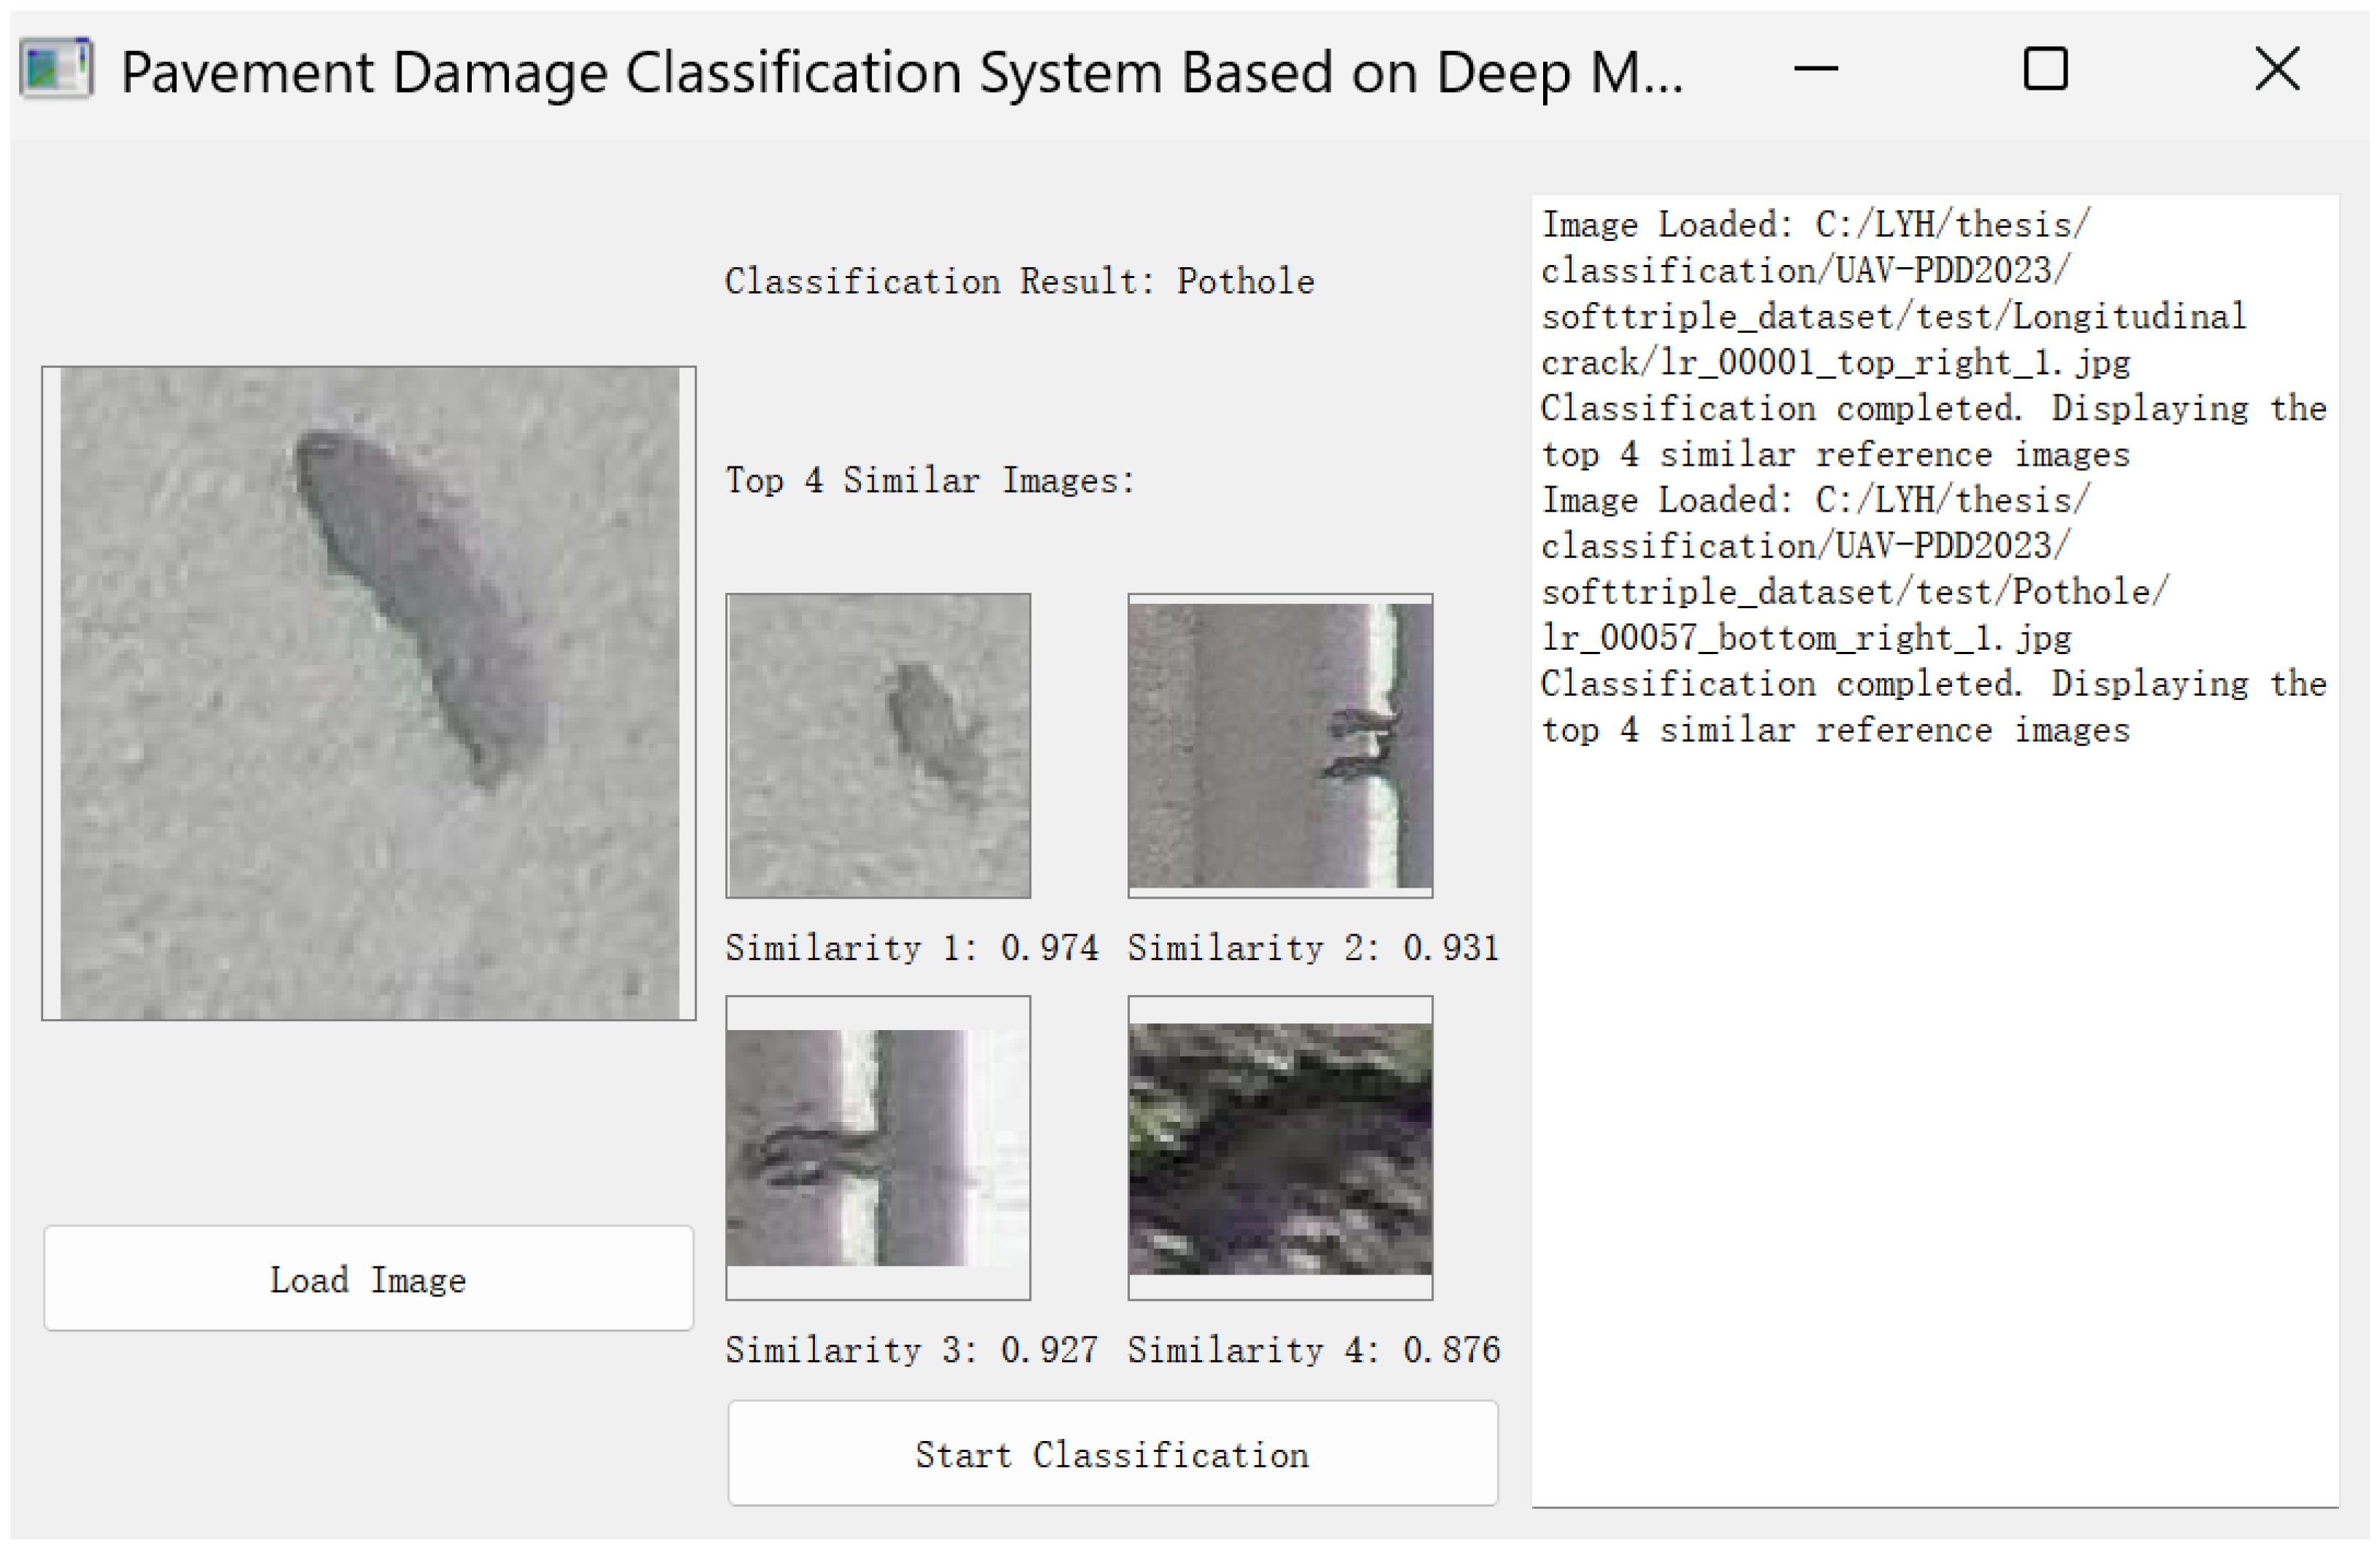Image resolution: width=2380 pixels, height=1552 pixels.
Task: Click the large loaded pothole input image
Action: tap(369, 693)
